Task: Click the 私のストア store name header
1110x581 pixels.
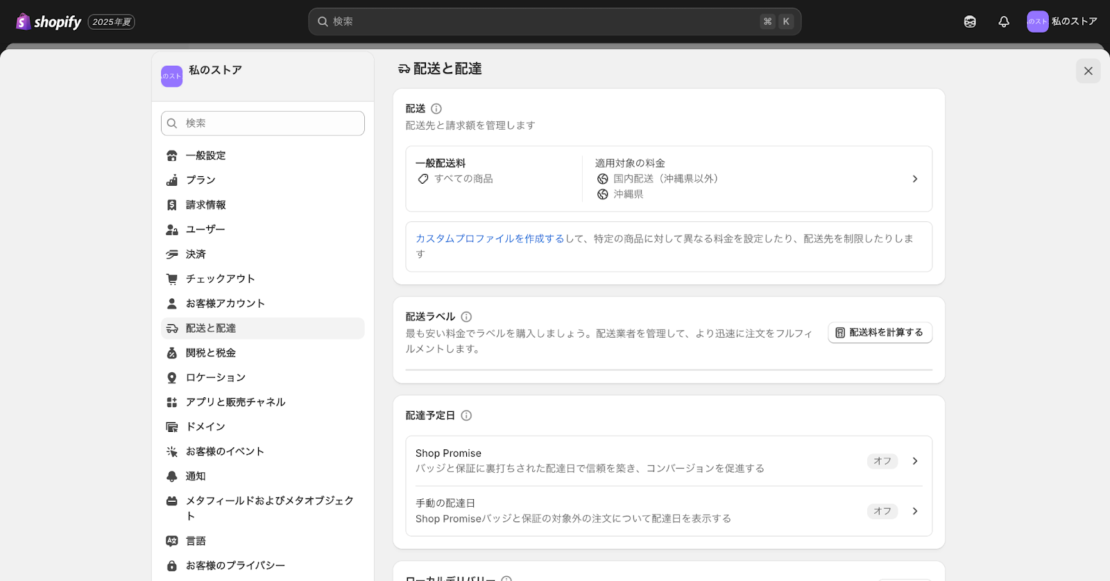Action: (215, 70)
